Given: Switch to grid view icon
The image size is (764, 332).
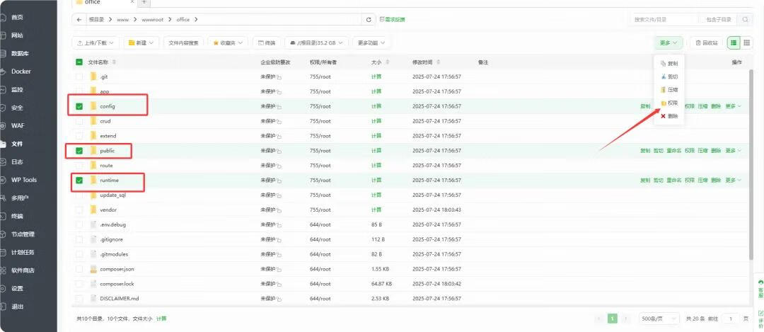Looking at the screenshot, I should click(746, 43).
